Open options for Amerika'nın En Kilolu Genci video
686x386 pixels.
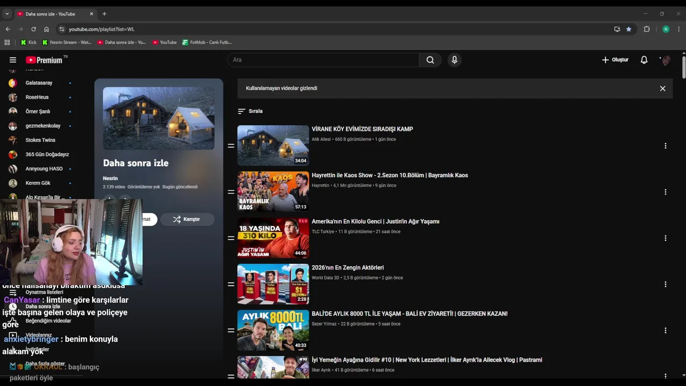[665, 238]
